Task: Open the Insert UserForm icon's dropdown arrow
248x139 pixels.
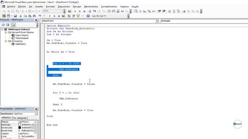Action: pyautogui.click(x=12, y=16)
